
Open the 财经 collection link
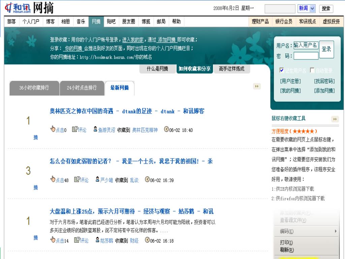[134, 241]
